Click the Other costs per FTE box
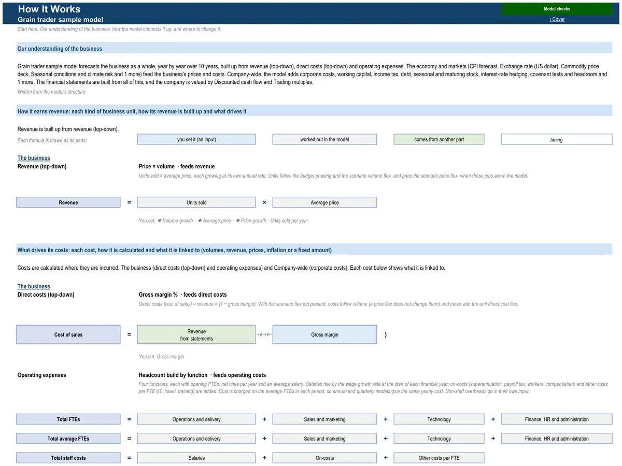The image size is (622, 466). (x=439, y=458)
